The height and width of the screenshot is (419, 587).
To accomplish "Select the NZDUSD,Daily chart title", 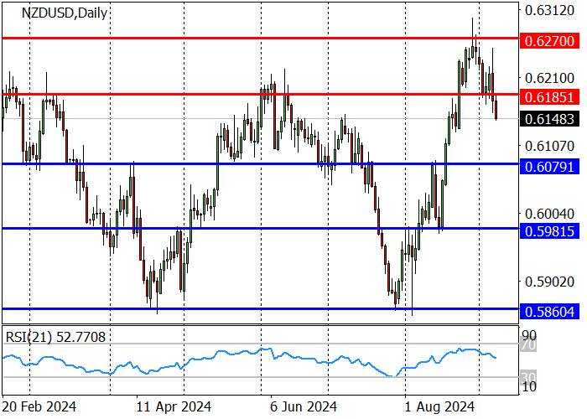I will (65, 13).
